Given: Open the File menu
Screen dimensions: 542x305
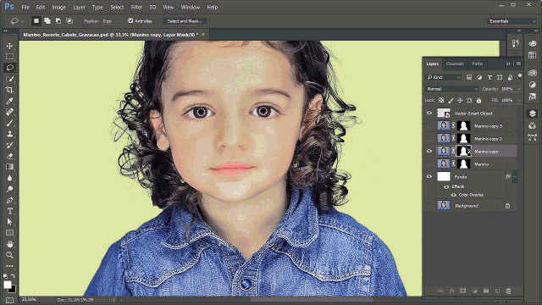Looking at the screenshot, I should coord(25,7).
